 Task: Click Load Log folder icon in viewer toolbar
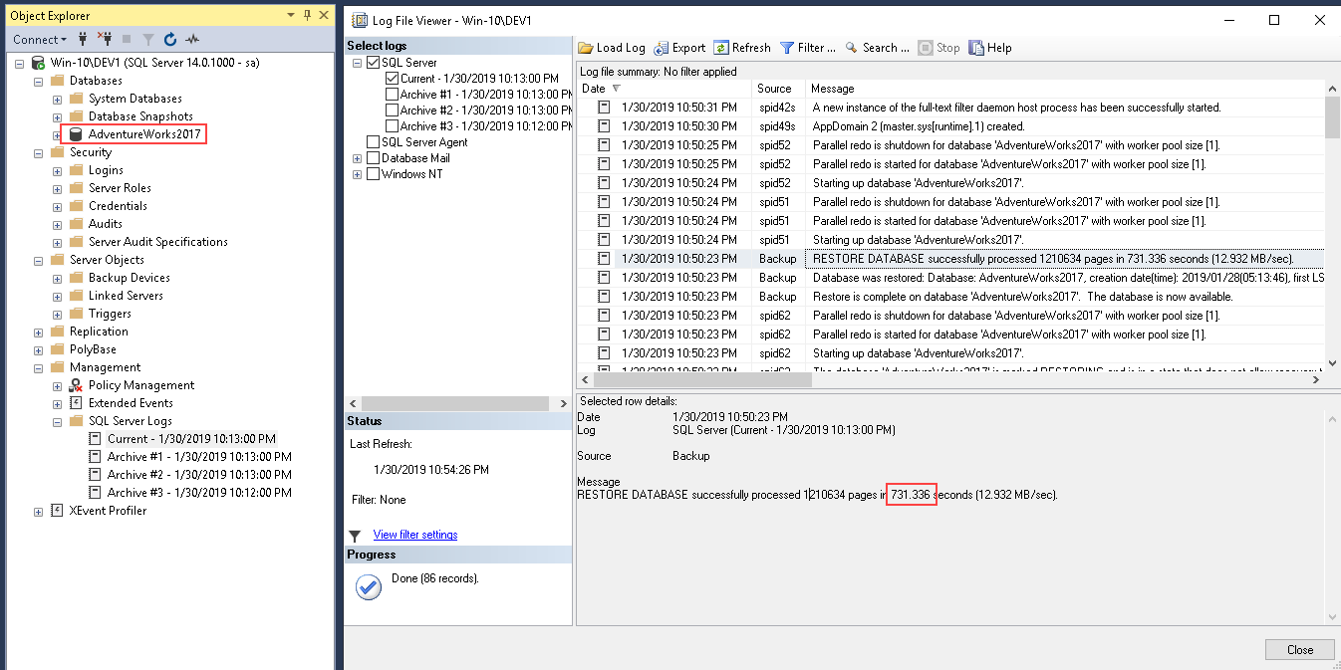click(587, 48)
